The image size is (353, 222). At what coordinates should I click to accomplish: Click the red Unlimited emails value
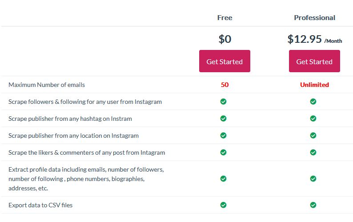pyautogui.click(x=314, y=85)
